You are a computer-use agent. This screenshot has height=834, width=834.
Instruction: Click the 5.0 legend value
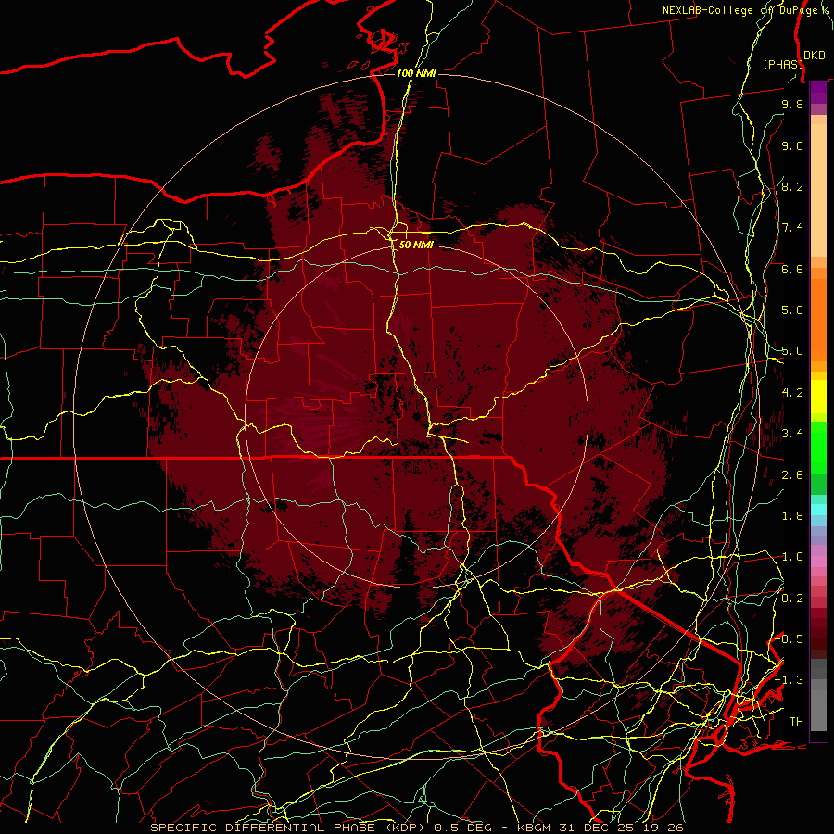(792, 351)
